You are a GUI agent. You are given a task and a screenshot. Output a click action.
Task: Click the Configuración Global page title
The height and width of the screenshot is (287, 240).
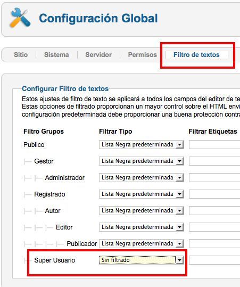pyautogui.click(x=98, y=18)
